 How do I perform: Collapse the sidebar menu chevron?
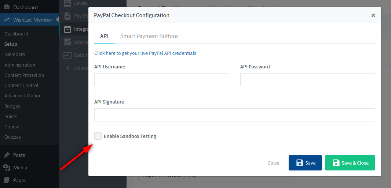coord(67,68)
